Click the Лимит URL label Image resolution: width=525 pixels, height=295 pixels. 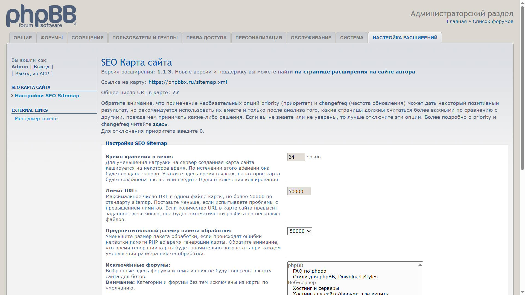click(x=121, y=191)
